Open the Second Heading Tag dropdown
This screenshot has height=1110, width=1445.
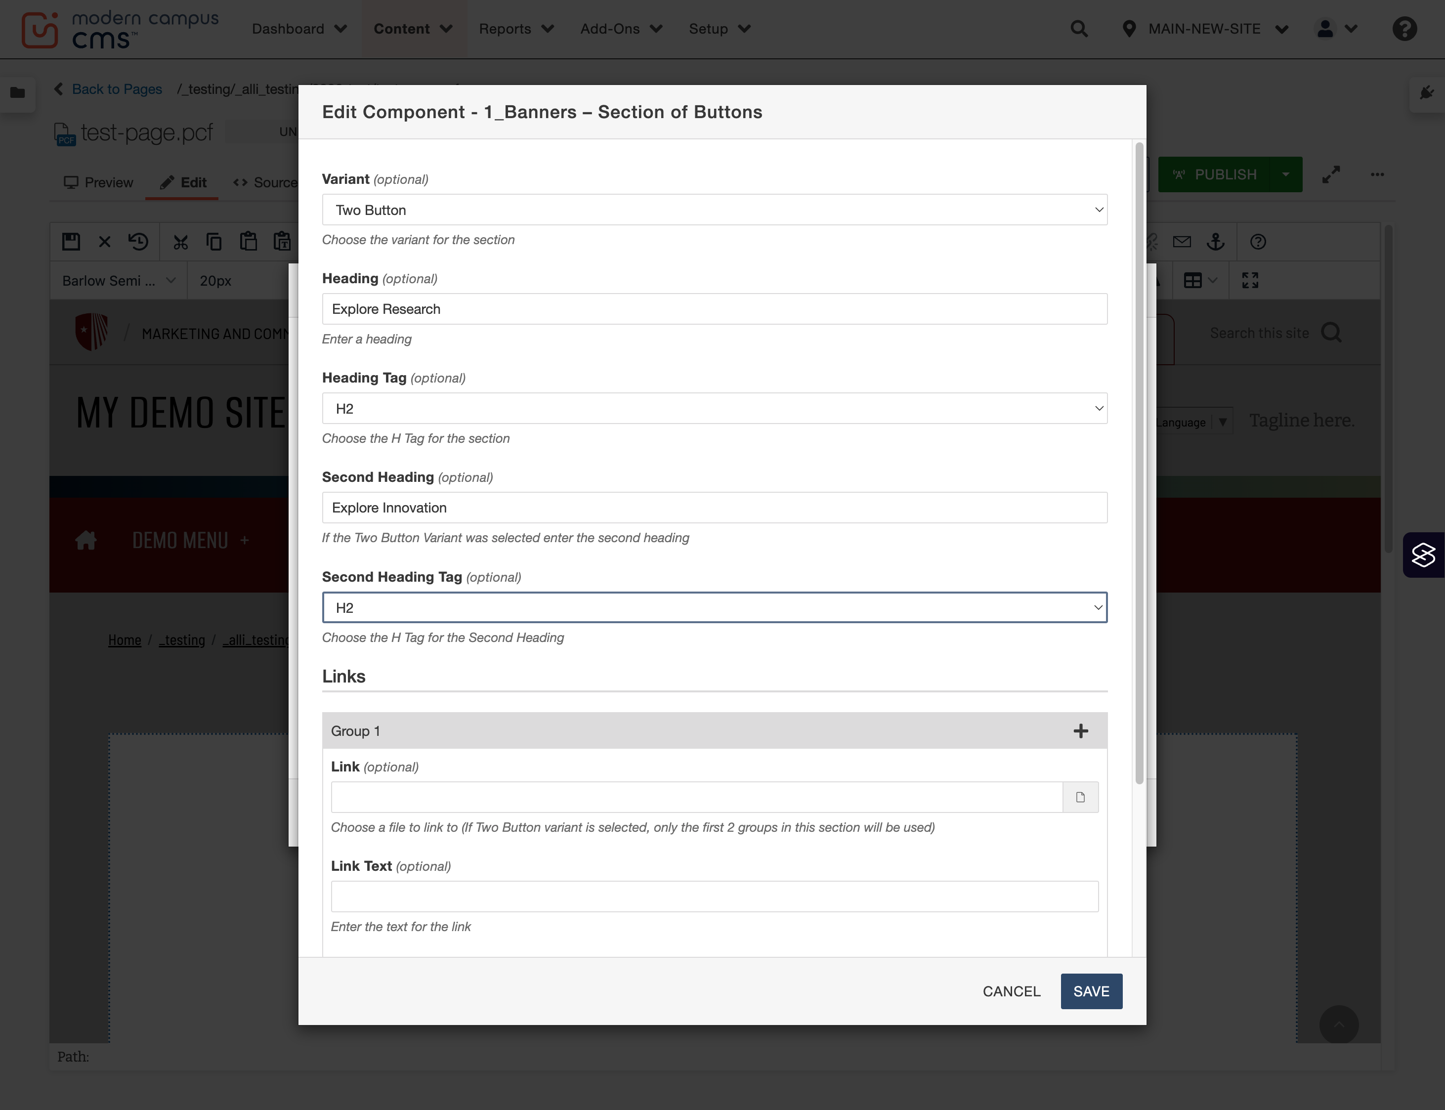click(x=714, y=608)
